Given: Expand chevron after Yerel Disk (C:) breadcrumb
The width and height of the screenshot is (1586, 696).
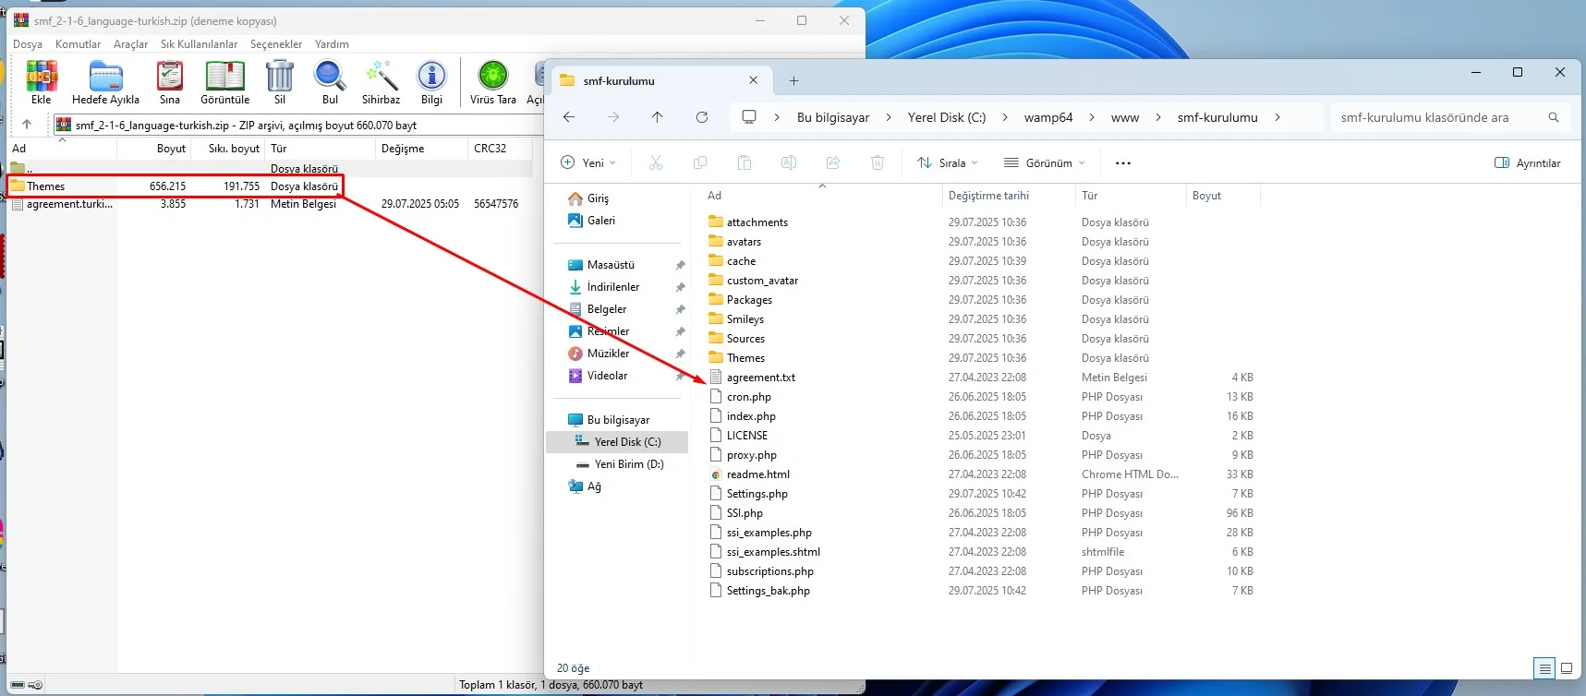Looking at the screenshot, I should (1004, 117).
